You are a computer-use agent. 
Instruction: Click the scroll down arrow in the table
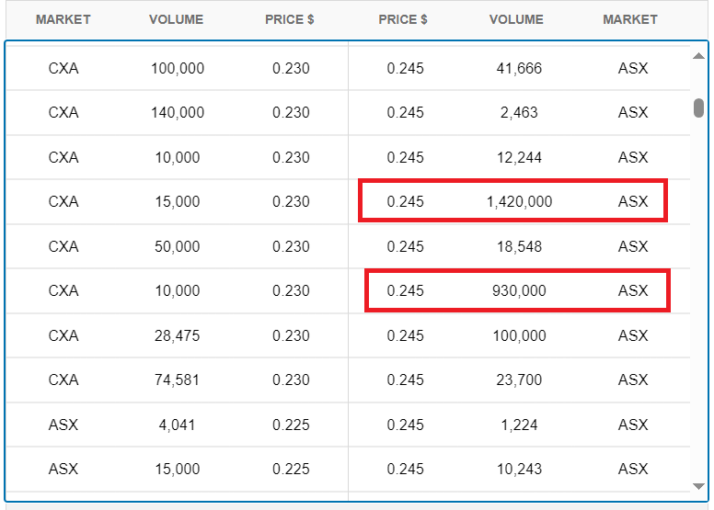698,485
